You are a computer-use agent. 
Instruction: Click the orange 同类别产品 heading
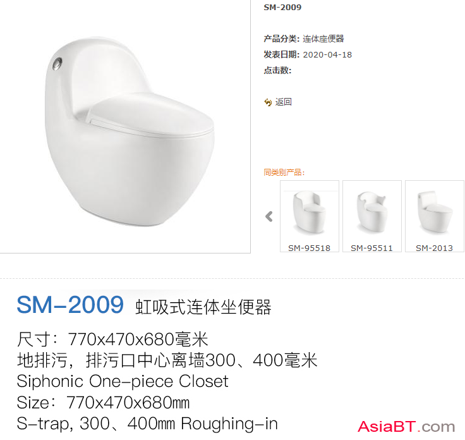(284, 172)
